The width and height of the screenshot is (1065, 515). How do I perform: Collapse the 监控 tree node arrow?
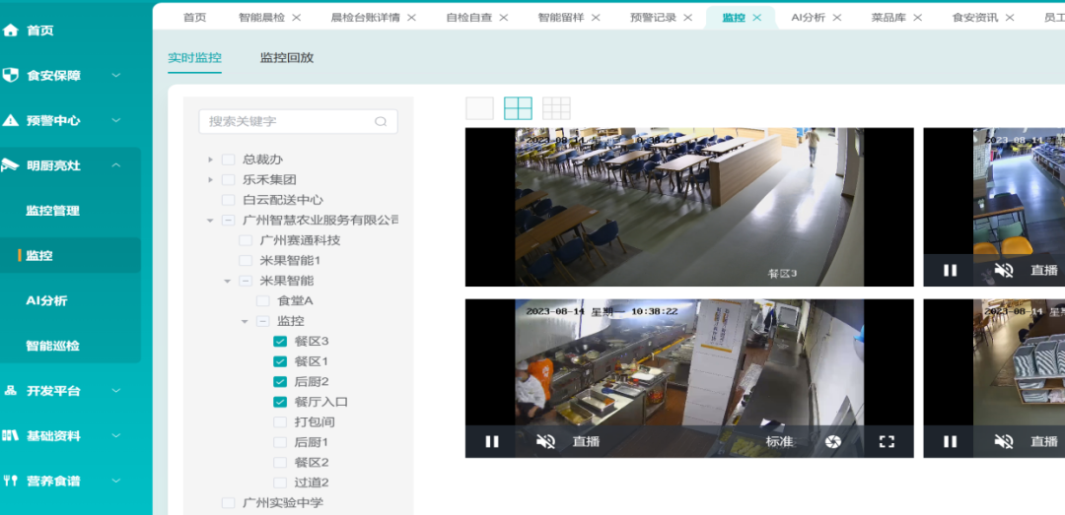pos(245,321)
